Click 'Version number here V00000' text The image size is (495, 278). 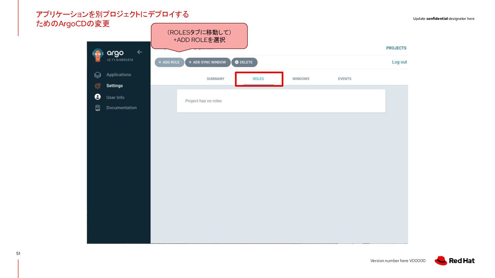point(398,261)
